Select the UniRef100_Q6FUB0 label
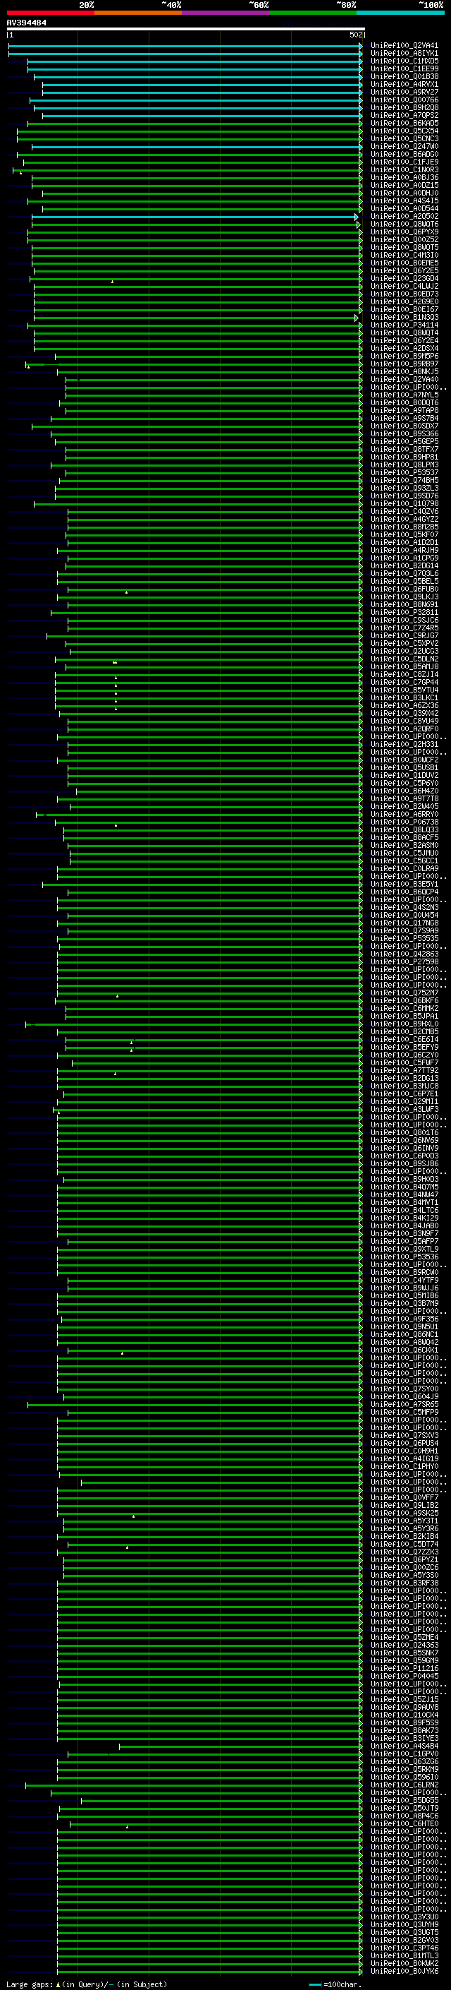Viewport: 451px width, 1990px height. coord(404,589)
